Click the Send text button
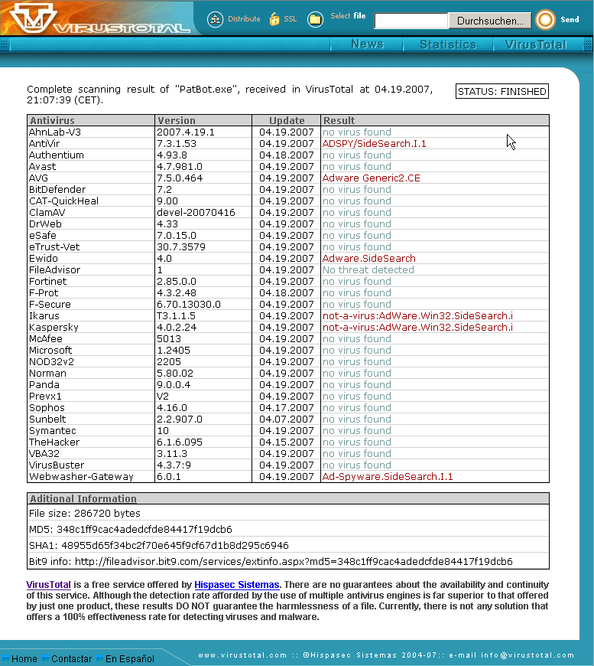The width and height of the screenshot is (594, 666). (570, 20)
